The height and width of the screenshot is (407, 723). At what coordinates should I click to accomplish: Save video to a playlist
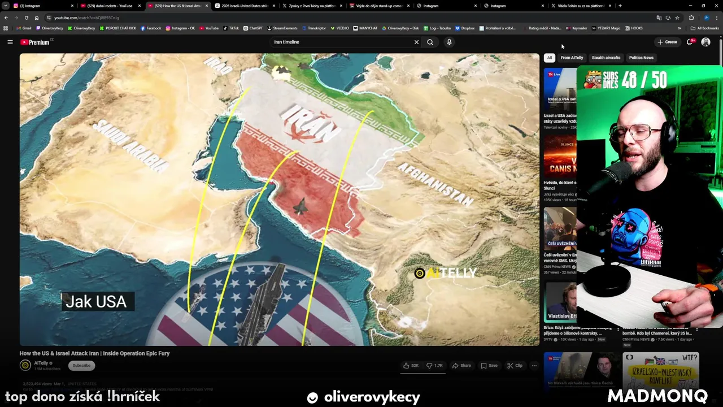[x=489, y=365]
